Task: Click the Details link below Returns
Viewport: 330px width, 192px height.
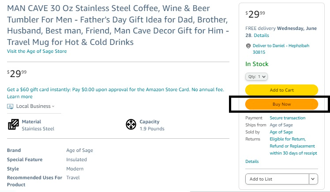Action: pos(252,162)
